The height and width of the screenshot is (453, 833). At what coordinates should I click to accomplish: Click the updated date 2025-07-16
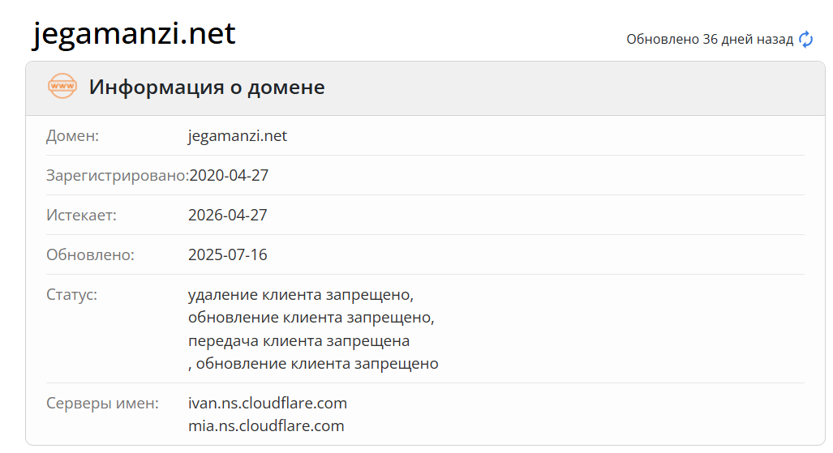228,255
